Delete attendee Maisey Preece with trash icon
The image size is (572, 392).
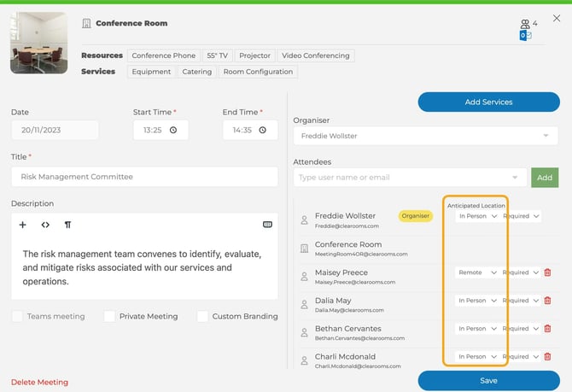[x=547, y=272]
